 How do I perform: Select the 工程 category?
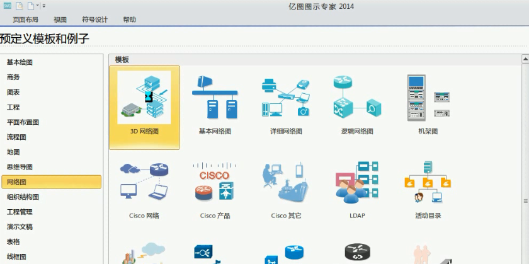(51, 107)
